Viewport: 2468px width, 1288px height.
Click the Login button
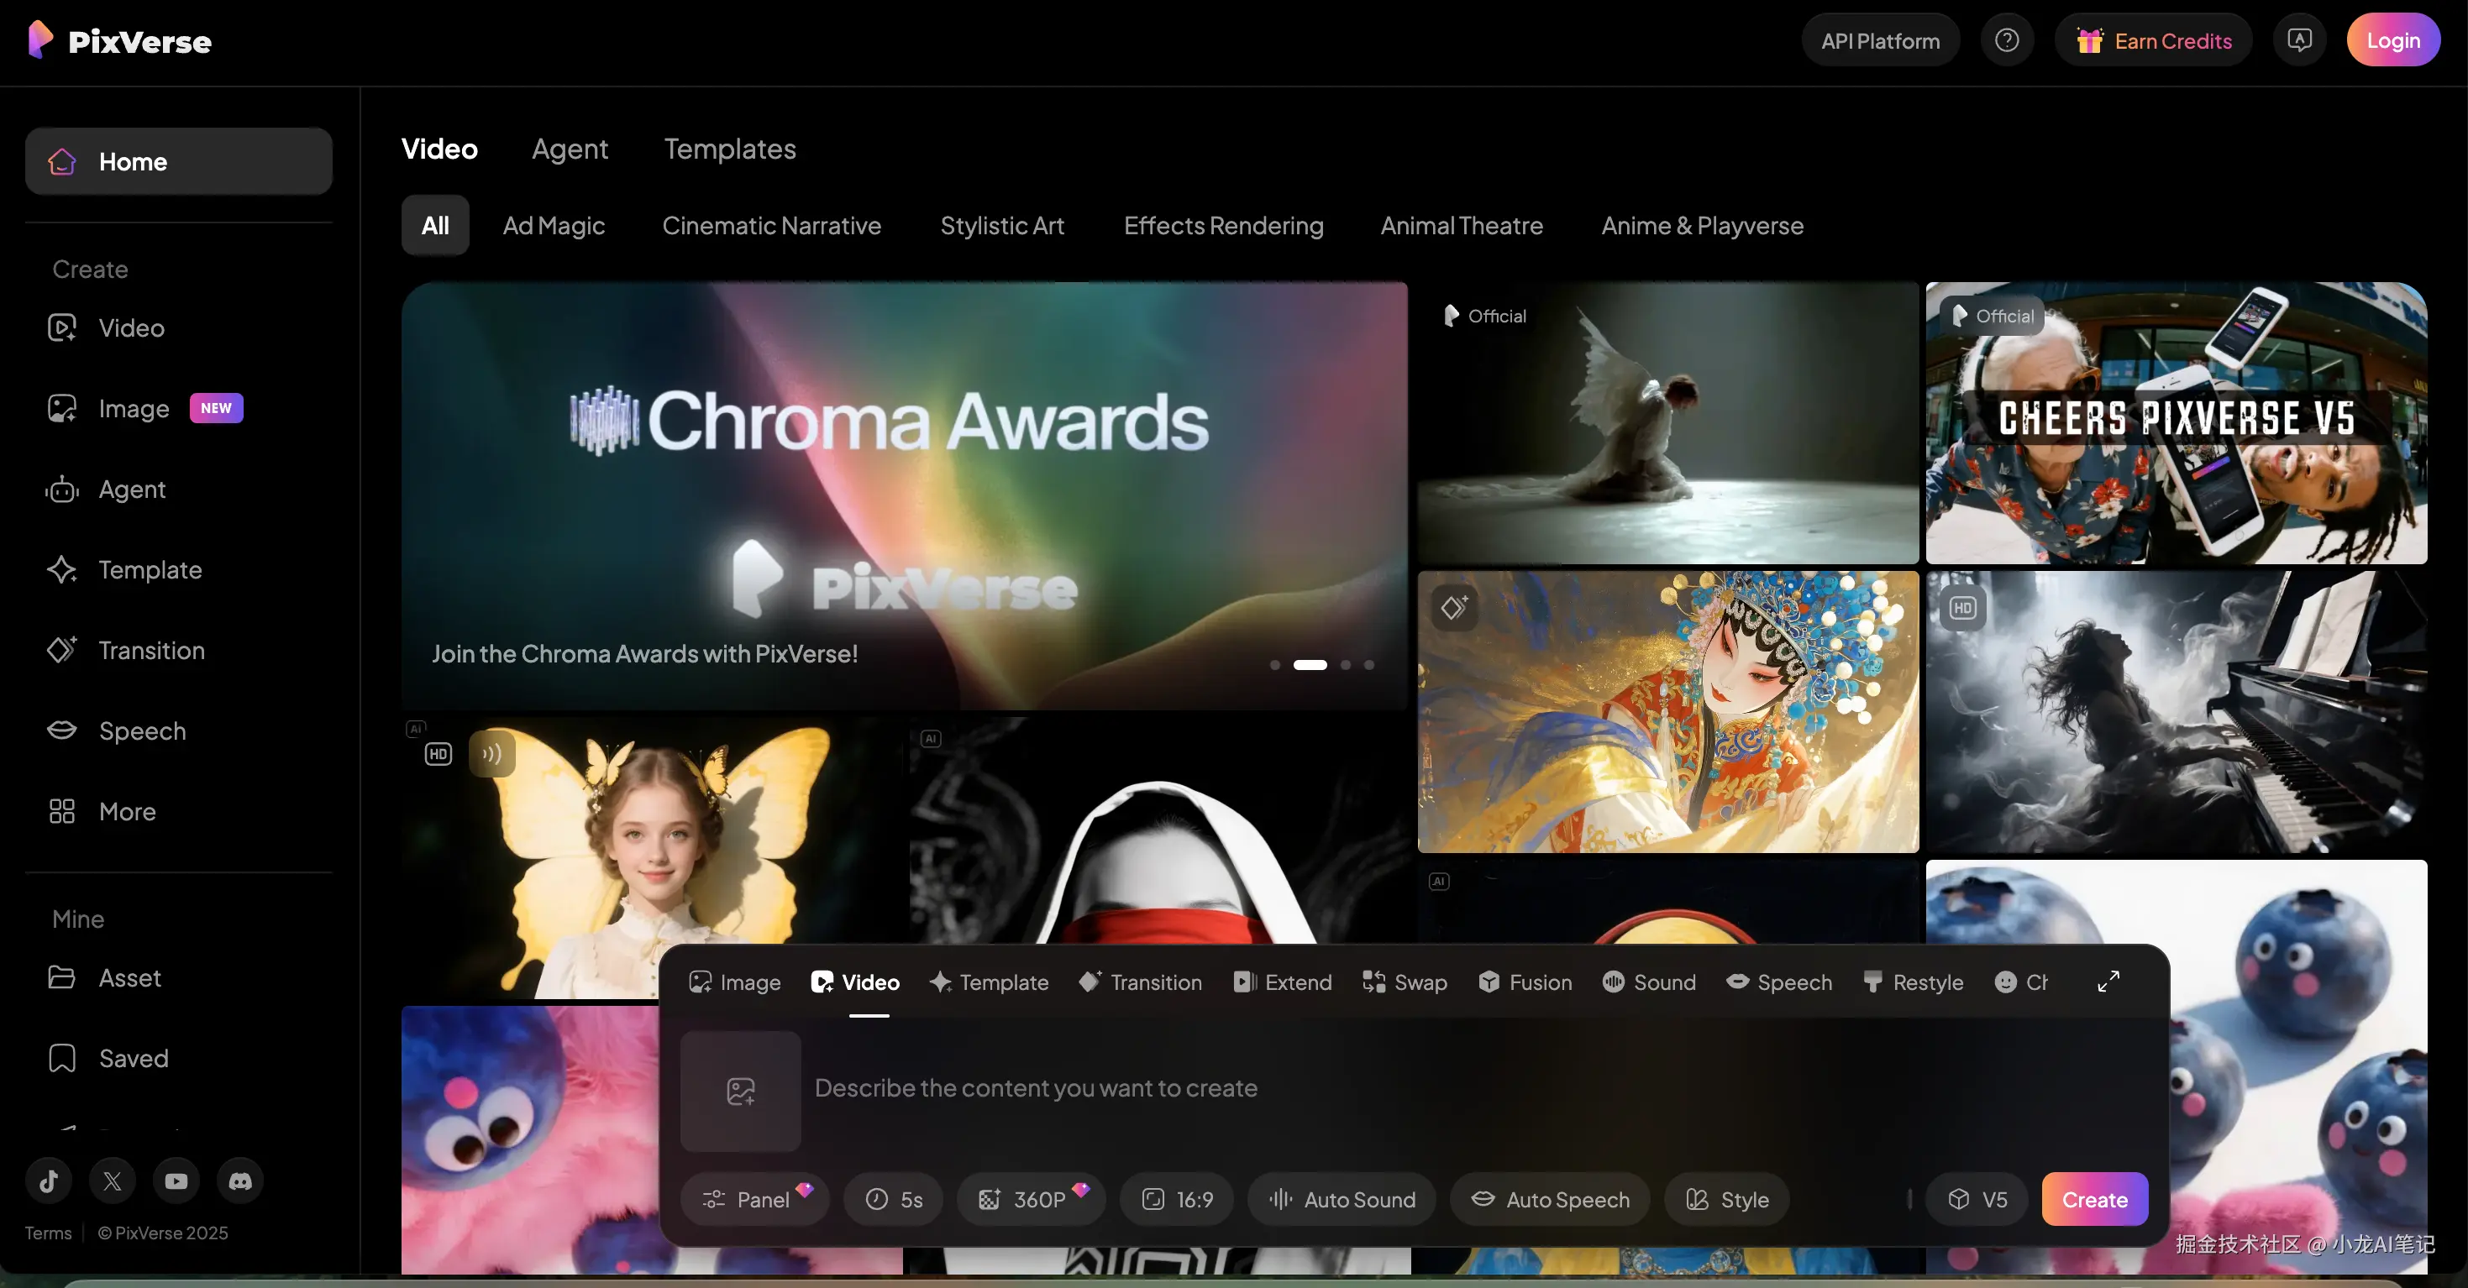click(x=2392, y=40)
